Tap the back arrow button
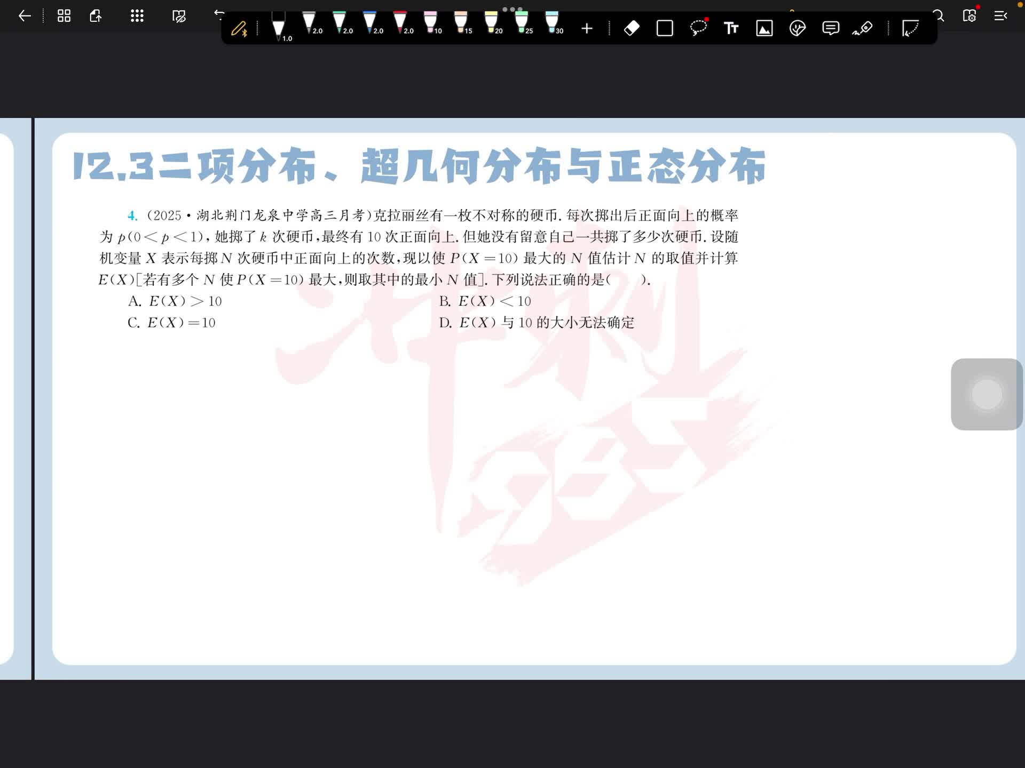1025x768 pixels. tap(25, 16)
